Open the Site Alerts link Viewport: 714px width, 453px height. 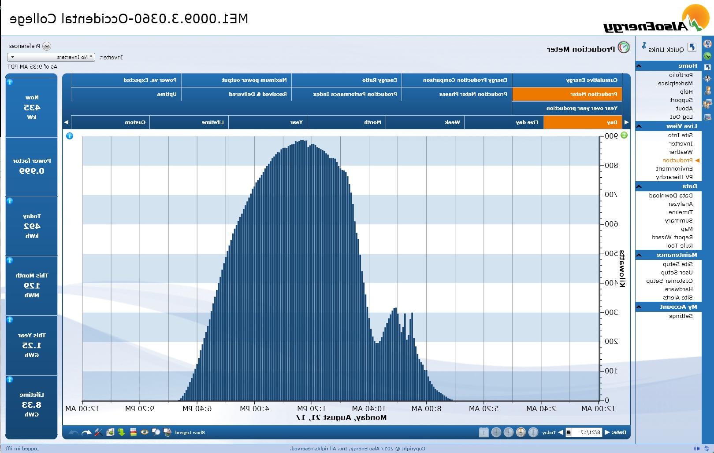(x=679, y=298)
